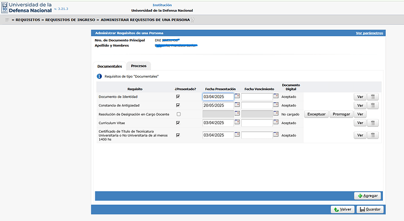Click the Universidad de la Defensa Nacional logo
Viewport: 404px width, 221px height.
(x=26, y=8)
